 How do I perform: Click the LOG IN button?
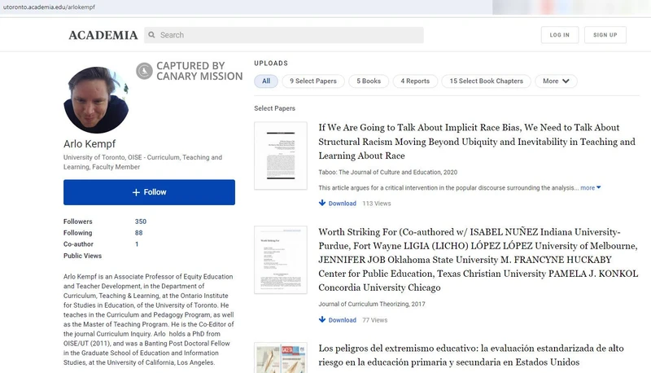point(560,35)
